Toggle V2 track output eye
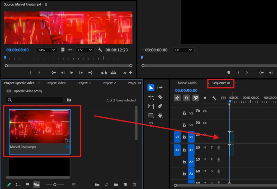This screenshot has width=277, height=189. 205,123
